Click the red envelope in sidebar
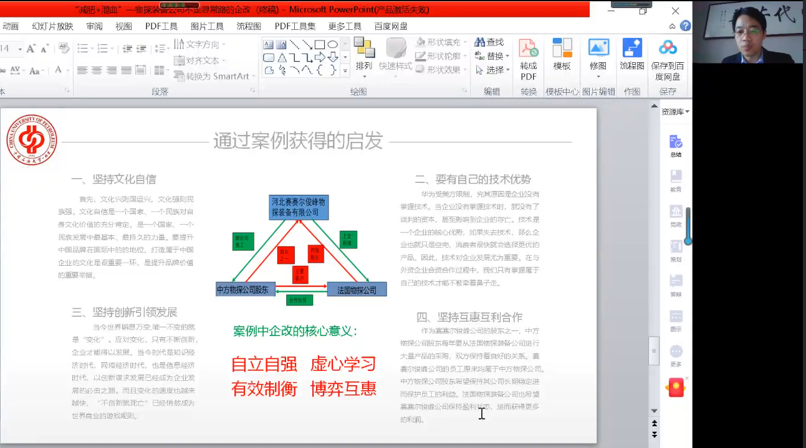 (x=676, y=388)
